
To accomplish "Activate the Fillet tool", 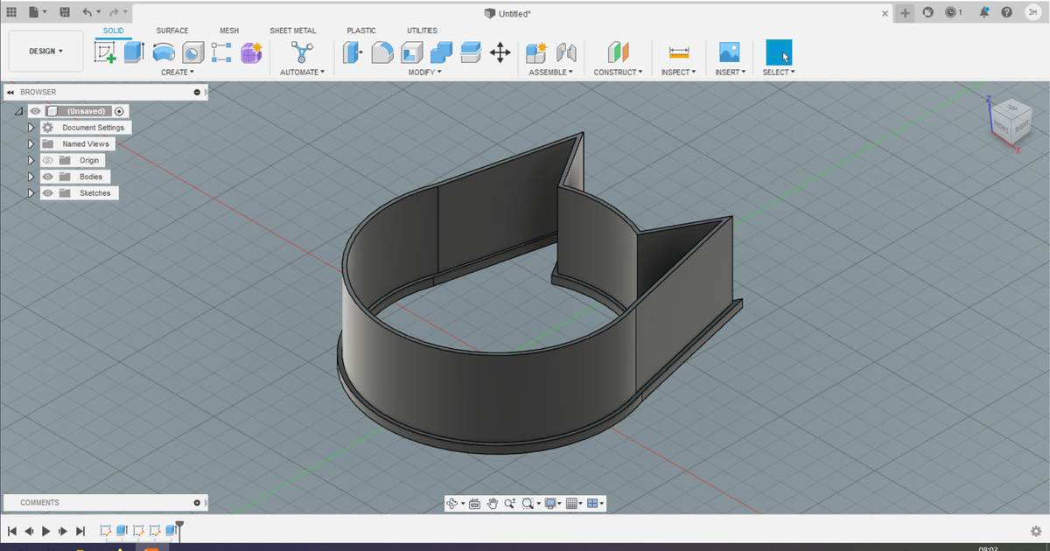I will point(382,52).
